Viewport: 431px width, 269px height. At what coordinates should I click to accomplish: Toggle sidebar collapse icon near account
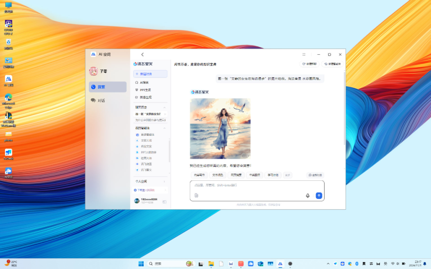tap(164, 202)
